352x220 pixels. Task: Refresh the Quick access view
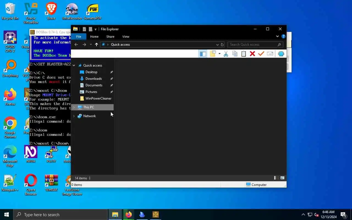coord(222,45)
